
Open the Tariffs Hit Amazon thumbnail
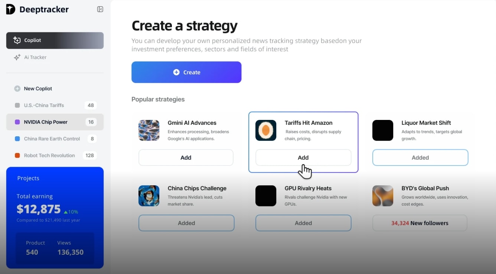tap(266, 130)
